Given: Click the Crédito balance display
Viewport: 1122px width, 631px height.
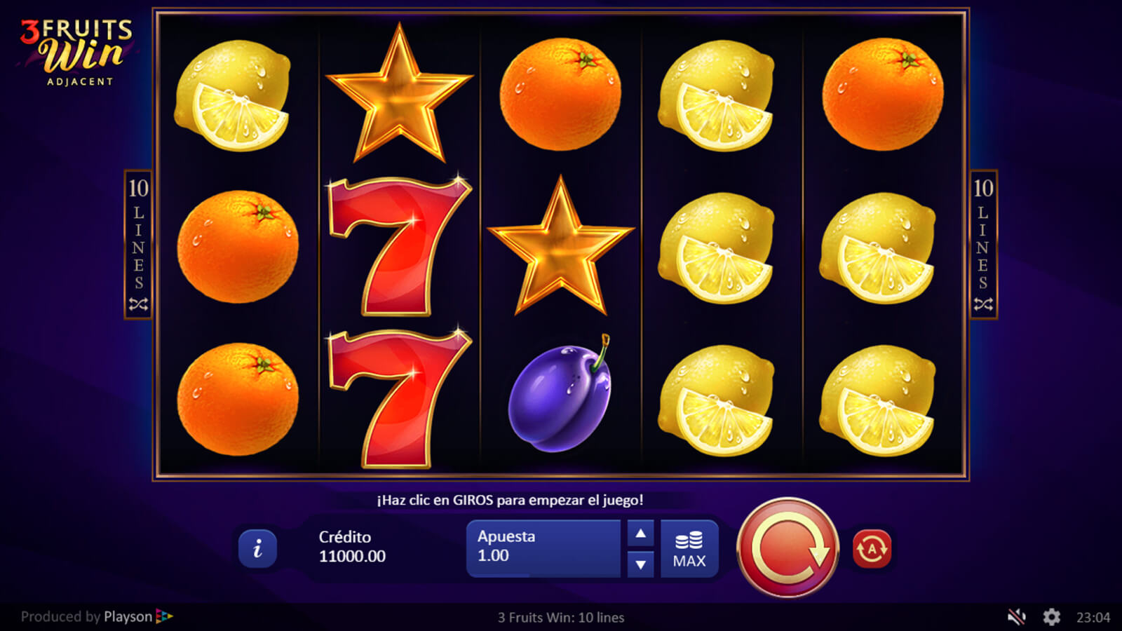Looking at the screenshot, I should point(352,547).
